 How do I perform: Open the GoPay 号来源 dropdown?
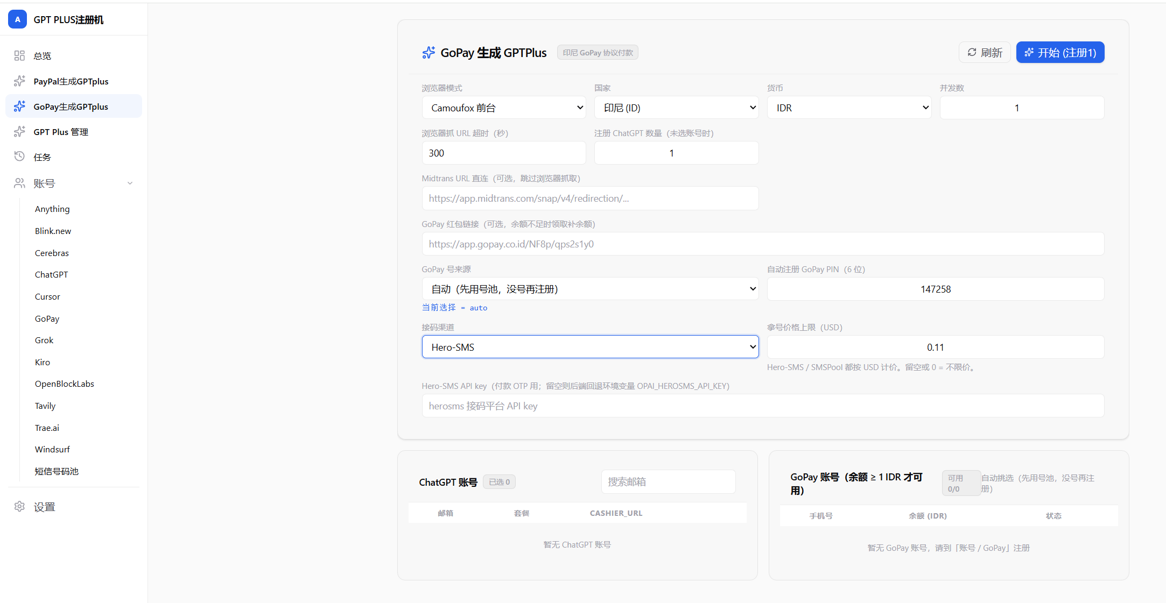pos(591,289)
